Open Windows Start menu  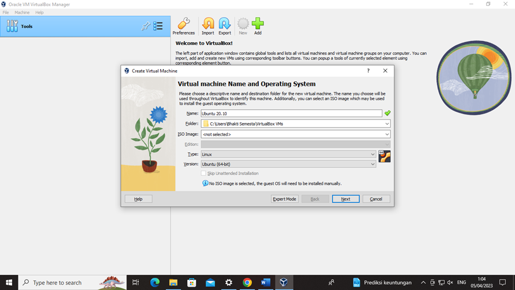point(9,282)
